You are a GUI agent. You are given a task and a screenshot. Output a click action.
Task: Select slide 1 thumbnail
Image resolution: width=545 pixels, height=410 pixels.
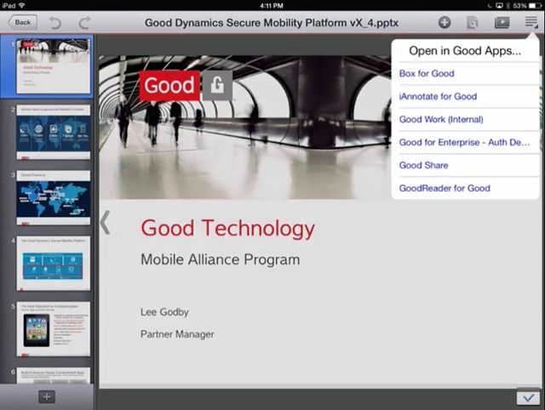(53, 66)
